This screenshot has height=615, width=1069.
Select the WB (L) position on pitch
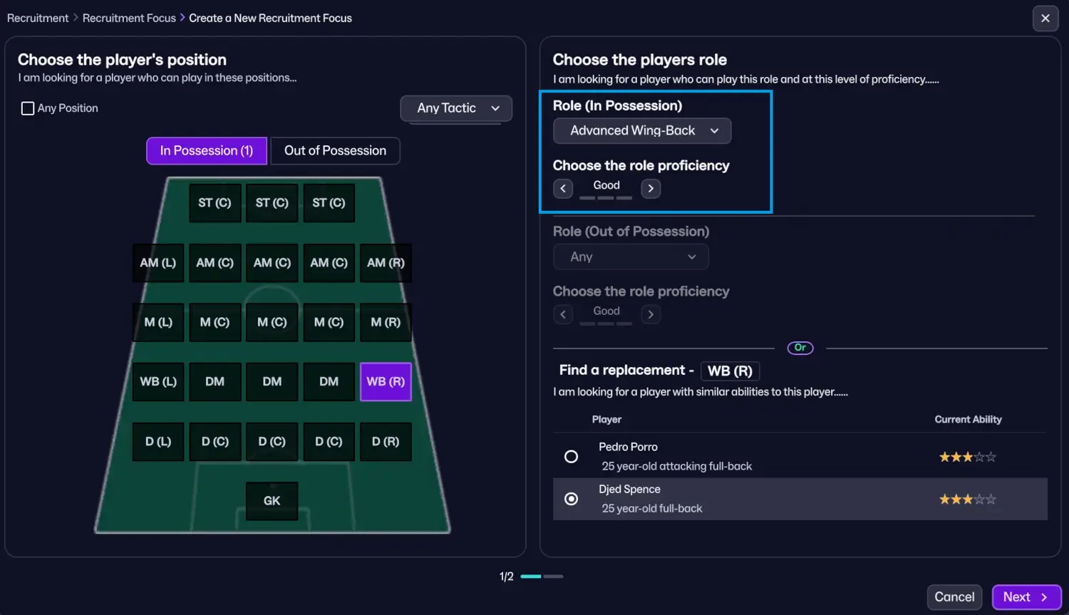158,382
